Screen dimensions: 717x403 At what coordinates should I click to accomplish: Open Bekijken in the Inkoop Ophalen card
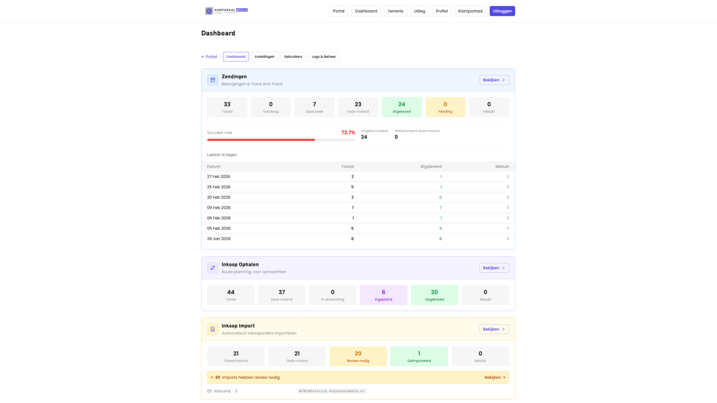point(494,268)
